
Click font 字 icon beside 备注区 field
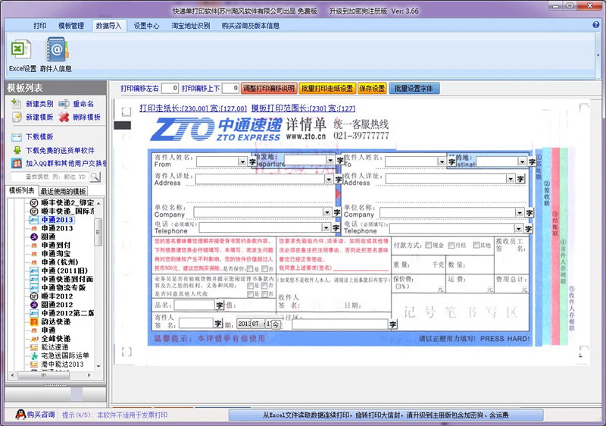coord(392,324)
